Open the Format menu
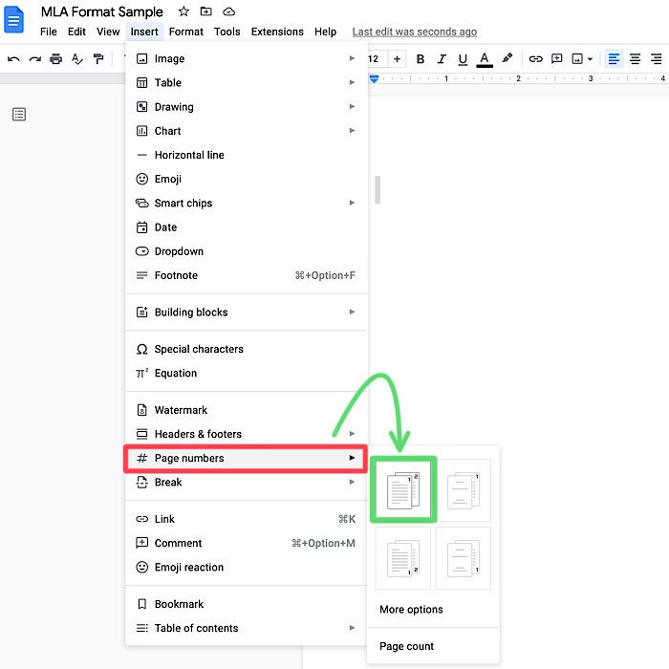 pyautogui.click(x=186, y=32)
